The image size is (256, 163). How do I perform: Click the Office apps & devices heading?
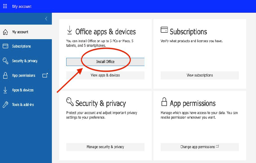106,32
